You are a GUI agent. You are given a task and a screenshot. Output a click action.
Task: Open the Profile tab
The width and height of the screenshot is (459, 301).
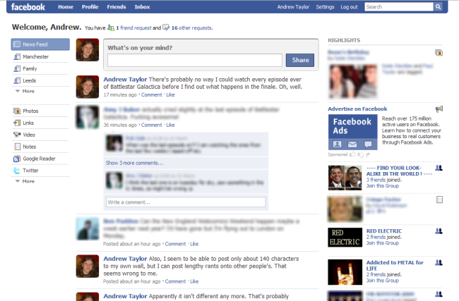(90, 7)
